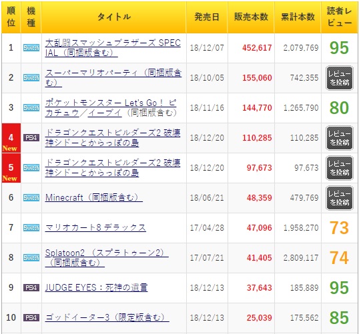
Task: Click Switch icon in rank 5 row
Action: (31, 168)
